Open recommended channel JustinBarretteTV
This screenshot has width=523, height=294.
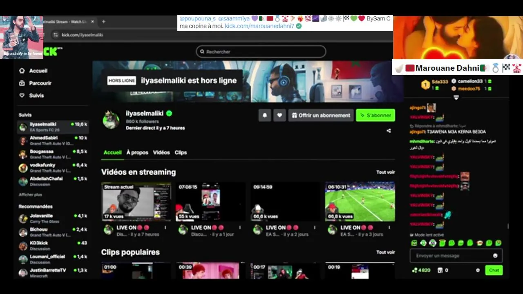[53, 272]
